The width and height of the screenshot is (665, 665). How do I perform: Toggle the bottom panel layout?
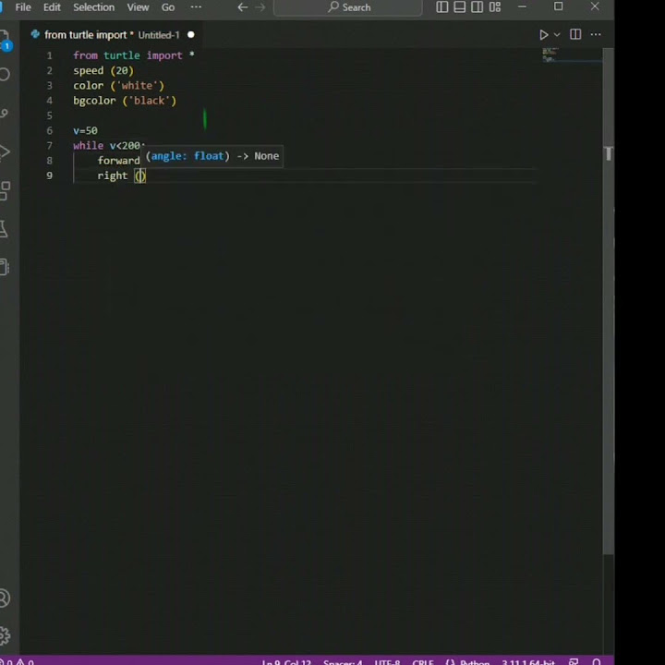pyautogui.click(x=459, y=6)
